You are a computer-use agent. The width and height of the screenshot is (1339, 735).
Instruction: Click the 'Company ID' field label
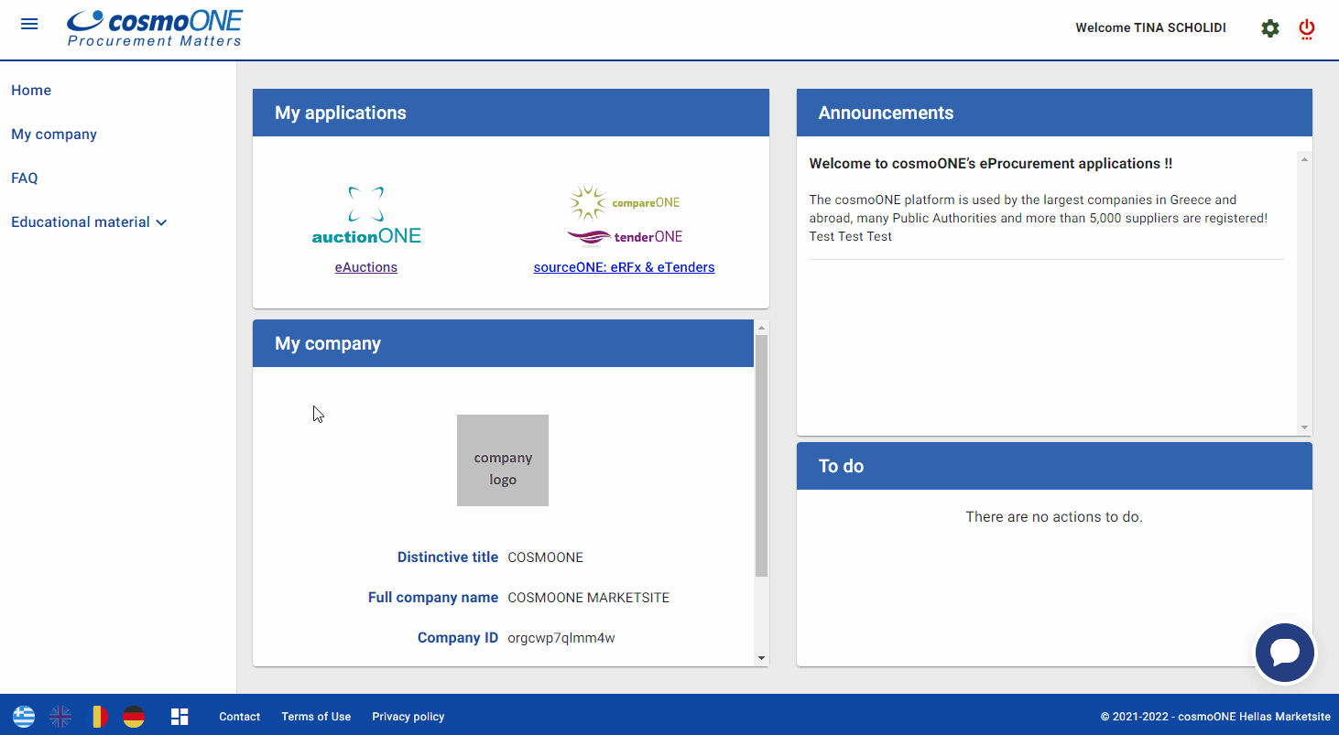[458, 638]
